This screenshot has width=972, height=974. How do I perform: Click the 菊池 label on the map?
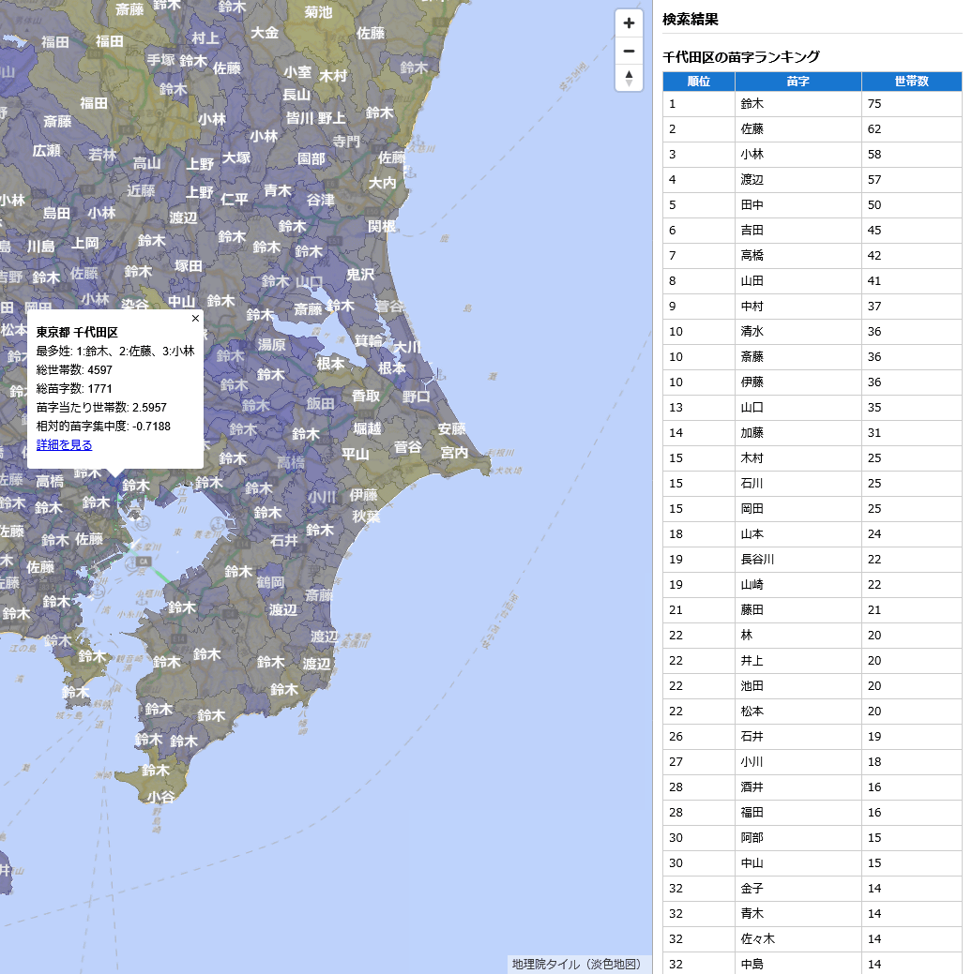[x=318, y=12]
